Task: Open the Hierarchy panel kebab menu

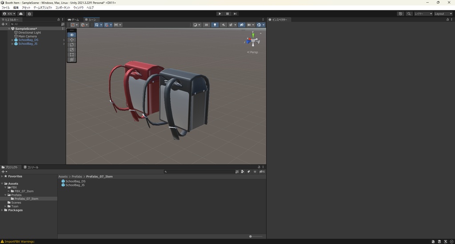Action: point(62,20)
